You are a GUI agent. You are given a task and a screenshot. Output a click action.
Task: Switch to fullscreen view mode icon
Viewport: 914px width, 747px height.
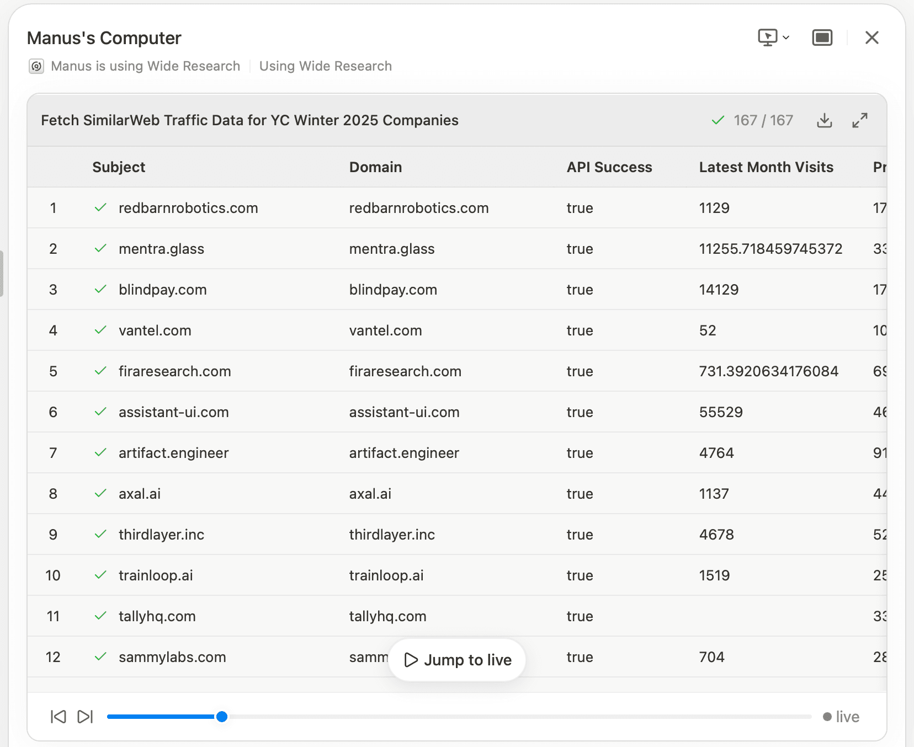point(821,38)
